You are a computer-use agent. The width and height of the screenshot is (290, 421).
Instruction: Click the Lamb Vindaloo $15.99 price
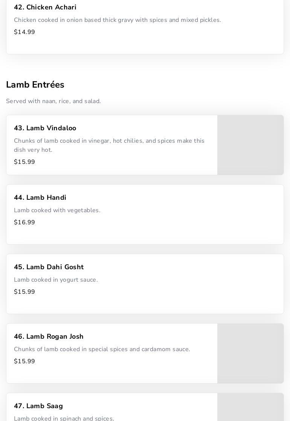click(24, 162)
